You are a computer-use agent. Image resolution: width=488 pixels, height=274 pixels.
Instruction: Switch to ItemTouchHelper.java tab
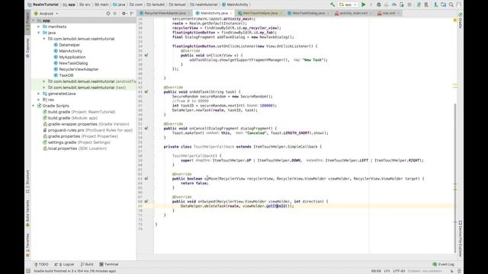coord(259,13)
